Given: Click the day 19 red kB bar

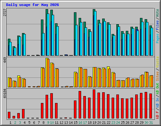Looking at the screenshot, I should click(94, 104).
